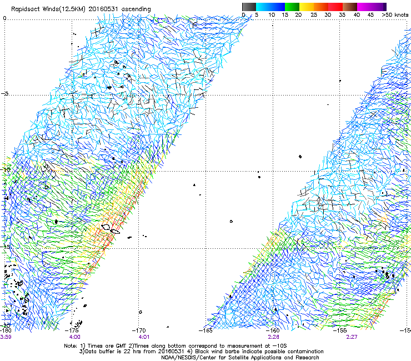Click the yellow 20-25 knots color segment

click(307, 7)
